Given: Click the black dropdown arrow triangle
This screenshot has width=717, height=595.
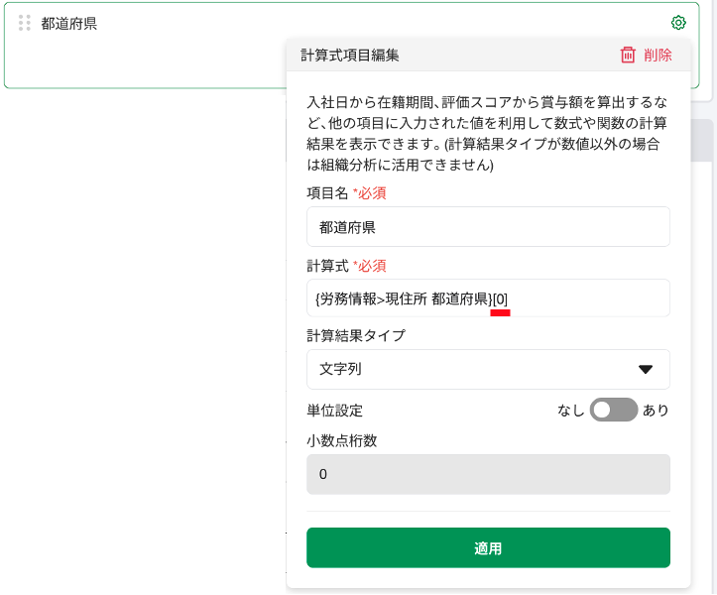Looking at the screenshot, I should [x=646, y=369].
